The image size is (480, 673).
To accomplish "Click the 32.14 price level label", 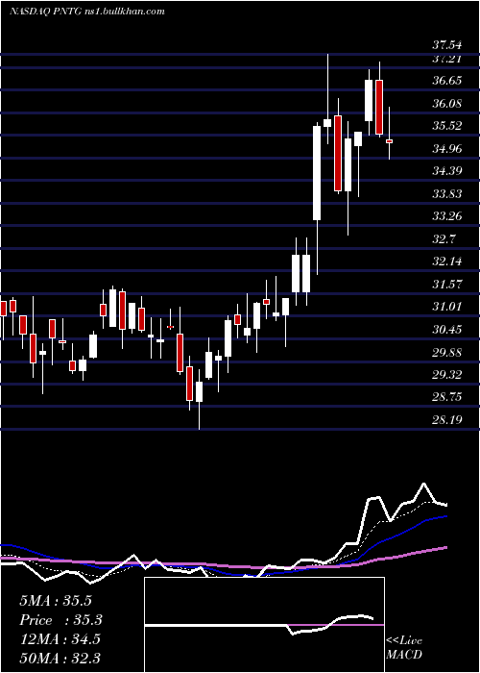I will pos(447,262).
